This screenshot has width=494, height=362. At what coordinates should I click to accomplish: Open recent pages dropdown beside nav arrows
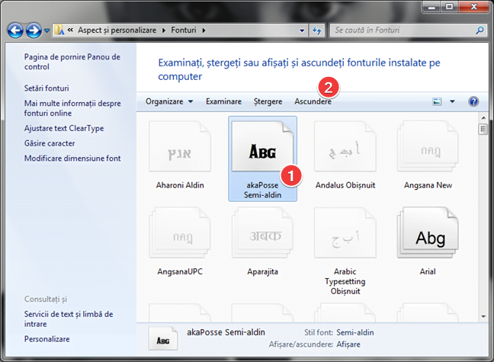tap(47, 30)
